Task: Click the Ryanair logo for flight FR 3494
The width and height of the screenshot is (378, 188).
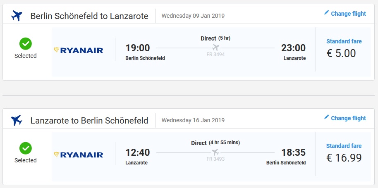Action: tap(79, 50)
